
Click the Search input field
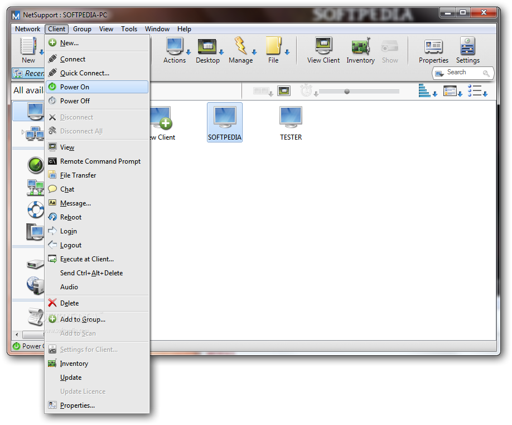(463, 73)
